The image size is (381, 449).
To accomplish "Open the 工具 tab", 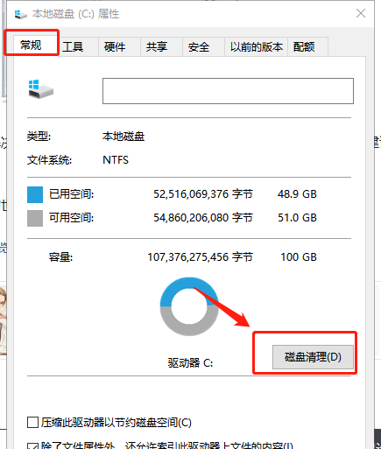I will (77, 46).
